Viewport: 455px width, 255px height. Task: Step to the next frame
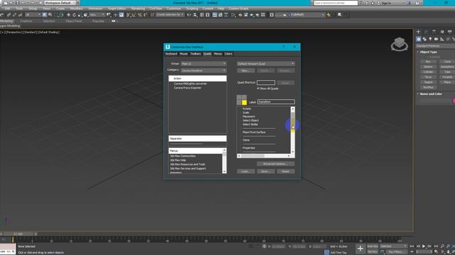429,246
